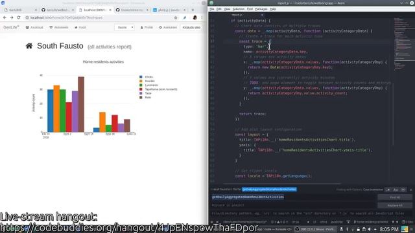The width and height of the screenshot is (415, 233).
Task: Open the Suomi language dropdown
Action: [124, 27]
